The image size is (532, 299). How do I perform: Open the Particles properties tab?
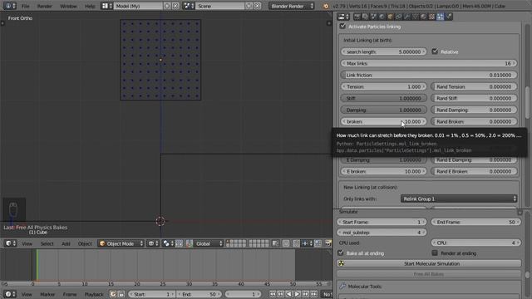[x=441, y=17]
